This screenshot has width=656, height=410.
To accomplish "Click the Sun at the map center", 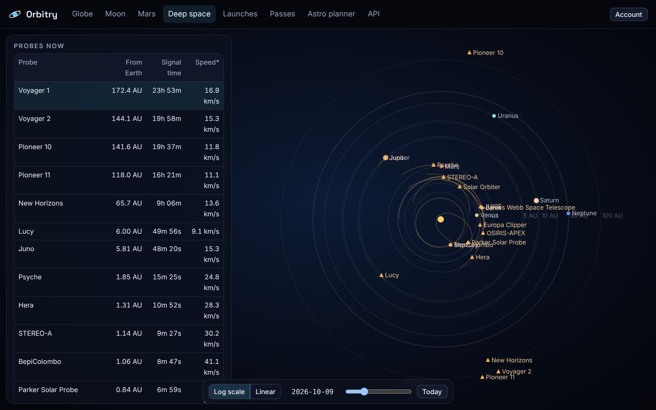I will 441,219.
